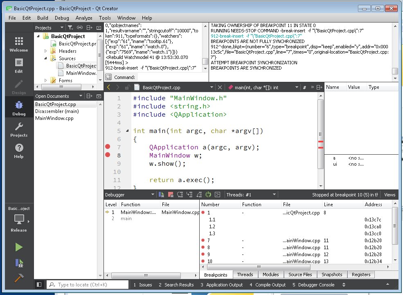
Task: Open the Source Files tab
Action: coord(300,275)
